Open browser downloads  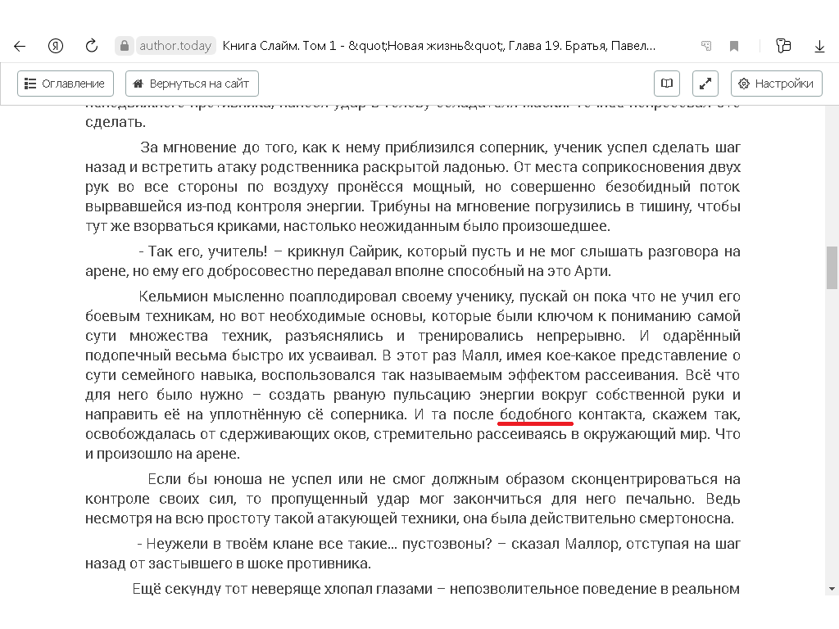pyautogui.click(x=819, y=47)
